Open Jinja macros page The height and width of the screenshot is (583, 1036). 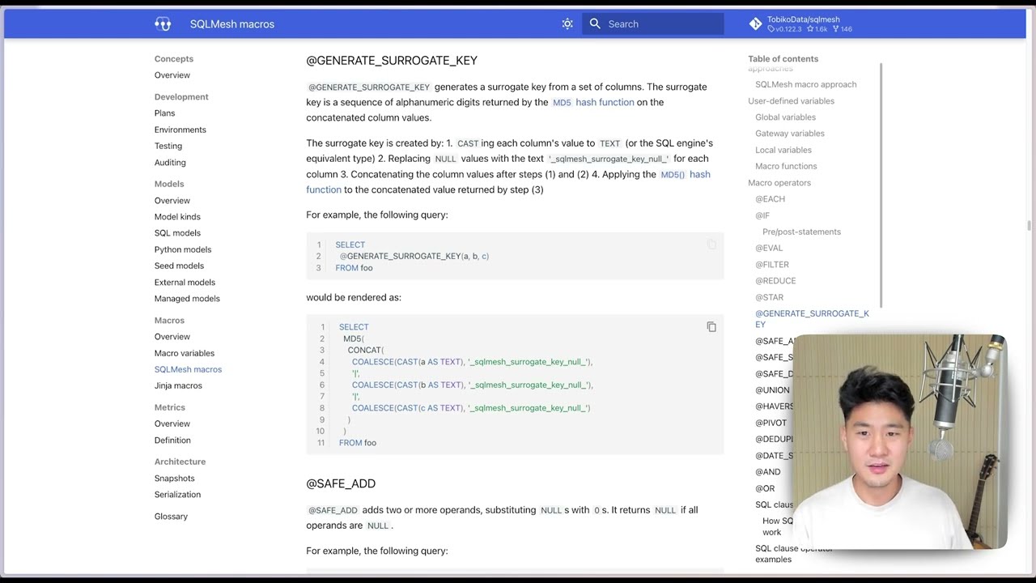tap(178, 385)
